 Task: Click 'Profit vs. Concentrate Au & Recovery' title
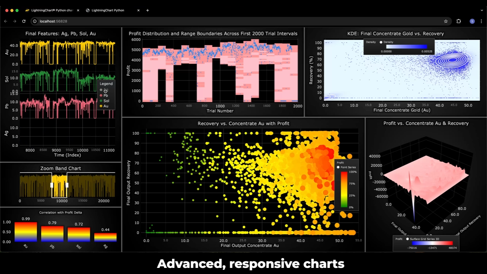[x=426, y=123]
